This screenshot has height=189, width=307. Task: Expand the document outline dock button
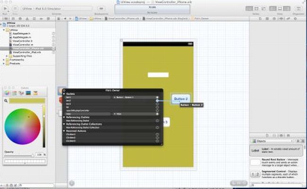tap(72, 183)
